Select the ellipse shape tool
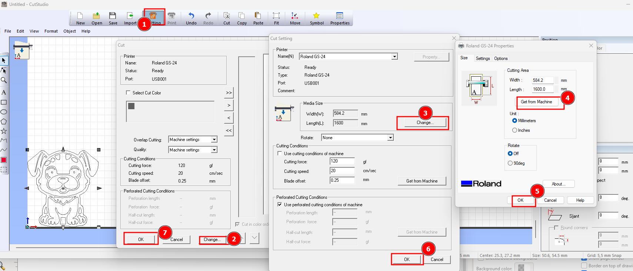The image size is (633, 271). click(x=4, y=112)
